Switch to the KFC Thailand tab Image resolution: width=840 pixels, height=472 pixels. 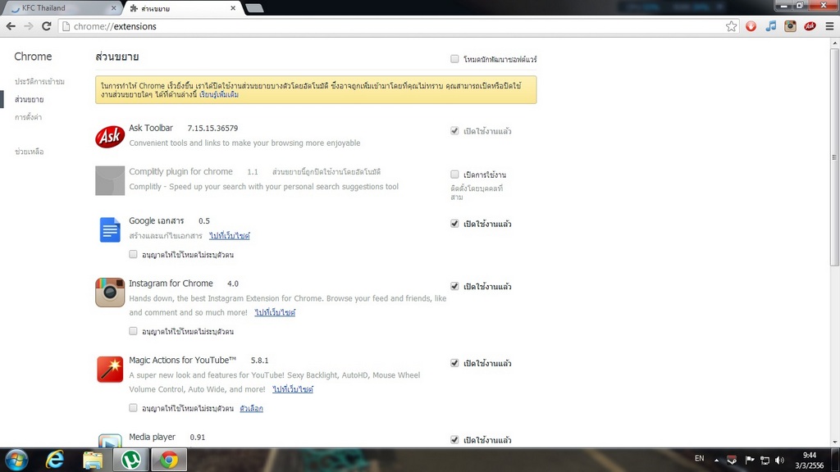tap(61, 8)
